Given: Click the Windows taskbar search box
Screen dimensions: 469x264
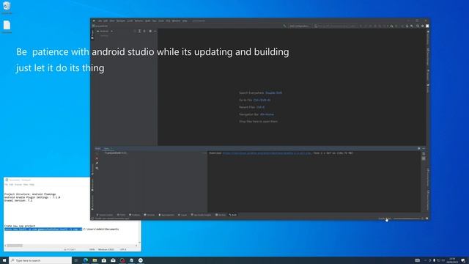Looking at the screenshot, I should (x=40, y=260).
